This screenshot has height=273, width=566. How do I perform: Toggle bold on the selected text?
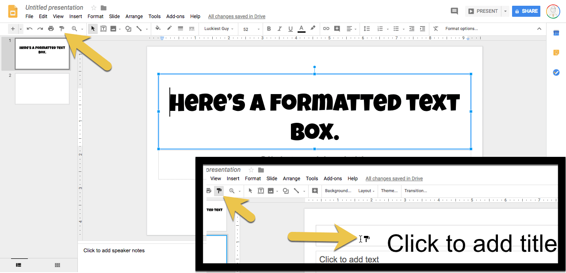pos(269,28)
